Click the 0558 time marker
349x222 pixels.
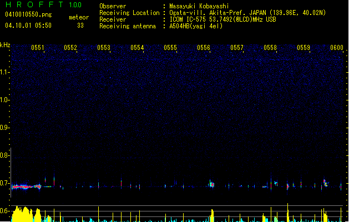270,48
